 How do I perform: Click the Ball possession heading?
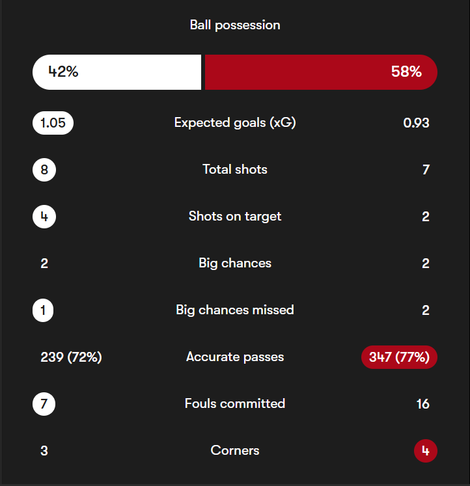click(x=235, y=25)
